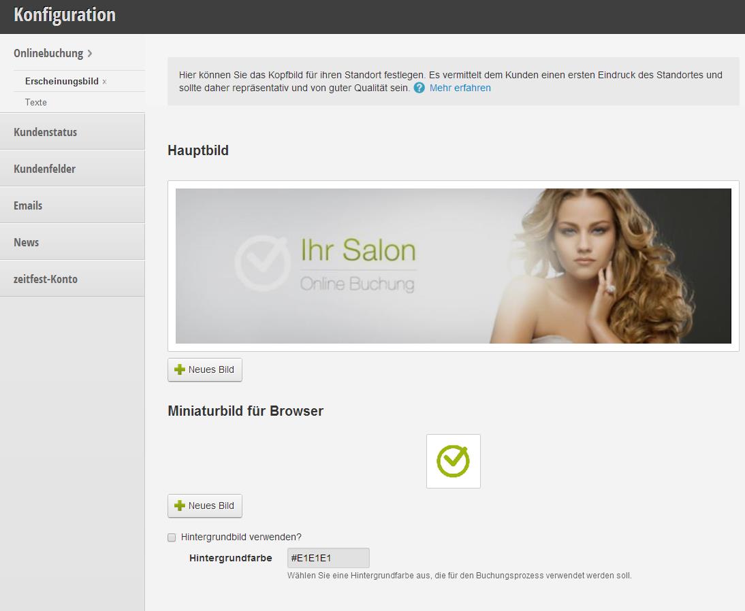Click the green plus icon under Hauptbild
This screenshot has width=745, height=611.
180,369
